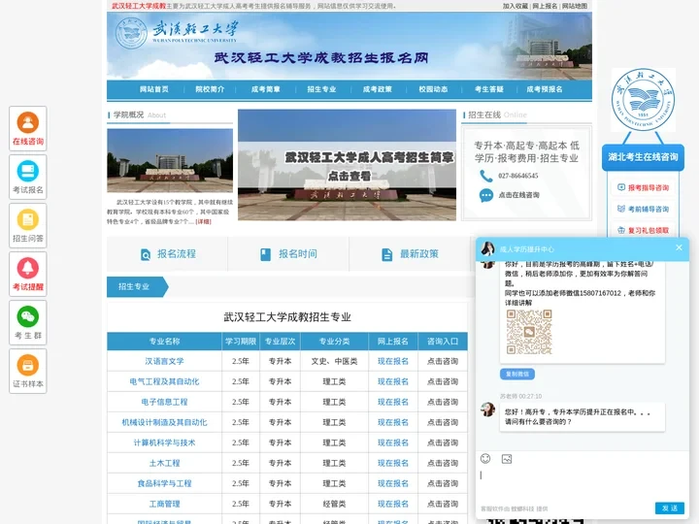Open the 考生群 WeChat icon
Image resolution: width=699 pixels, height=524 pixels.
[27, 316]
